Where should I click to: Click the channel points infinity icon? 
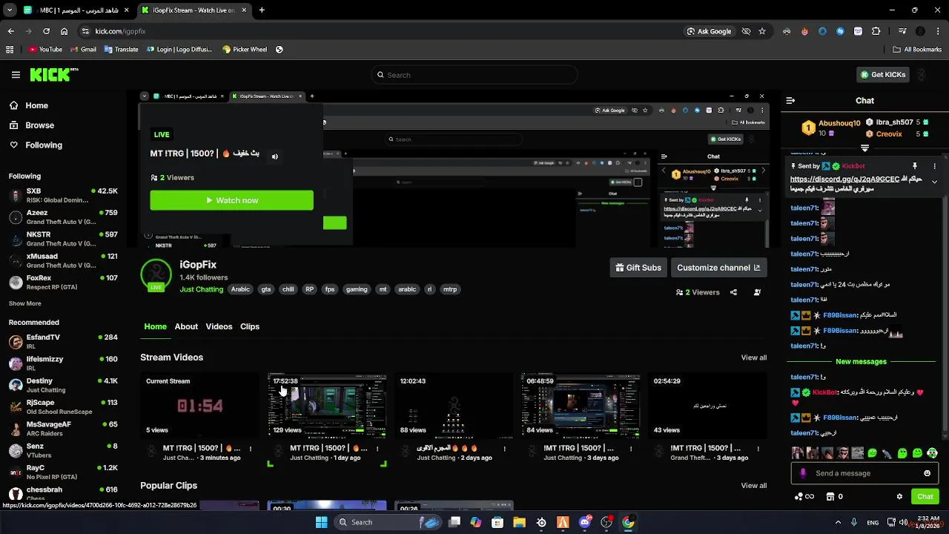804,497
